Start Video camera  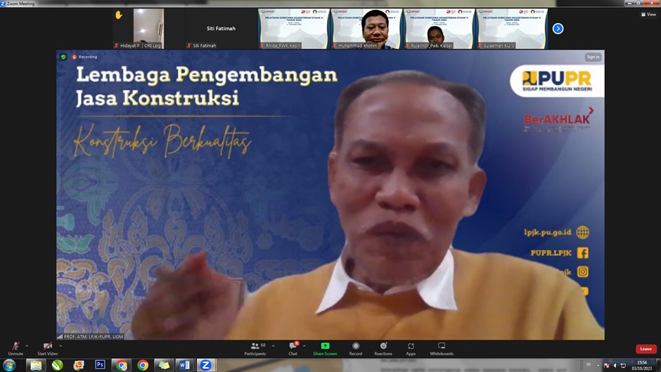pyautogui.click(x=47, y=348)
